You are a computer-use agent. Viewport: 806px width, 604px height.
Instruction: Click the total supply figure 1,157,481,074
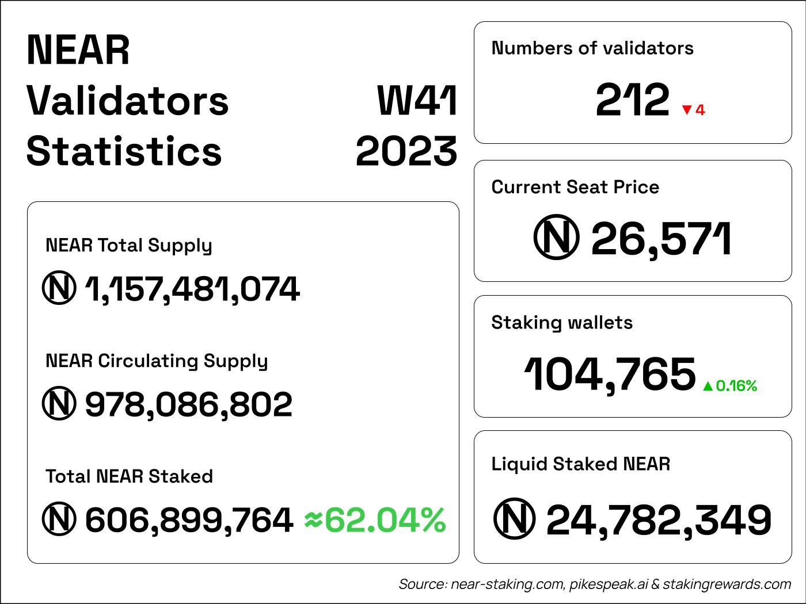(192, 289)
